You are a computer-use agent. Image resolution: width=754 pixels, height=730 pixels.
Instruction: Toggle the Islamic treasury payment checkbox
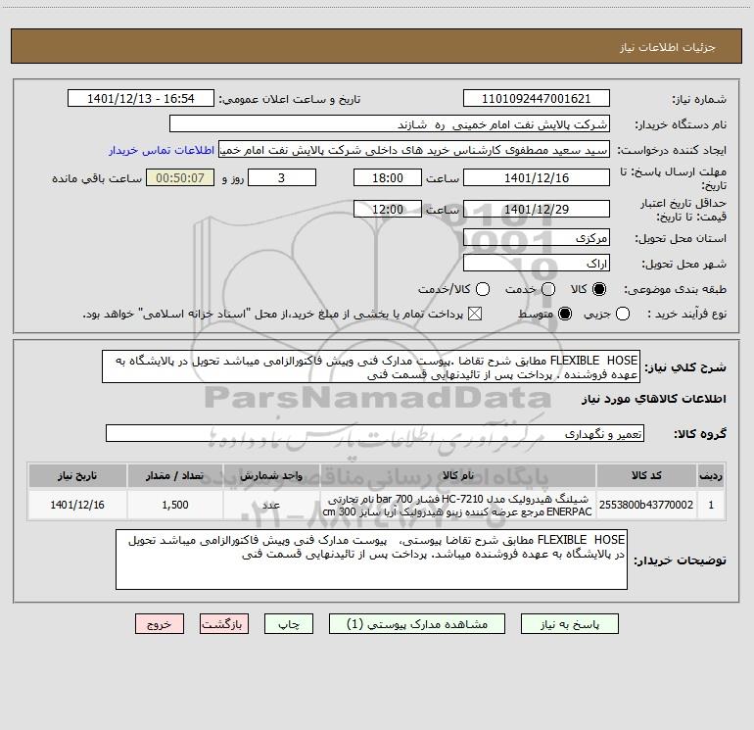point(475,315)
